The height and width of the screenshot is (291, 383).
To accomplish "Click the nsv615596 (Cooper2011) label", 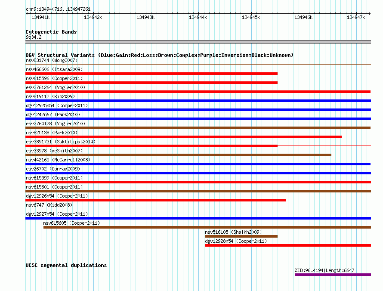I will [x=54, y=78].
